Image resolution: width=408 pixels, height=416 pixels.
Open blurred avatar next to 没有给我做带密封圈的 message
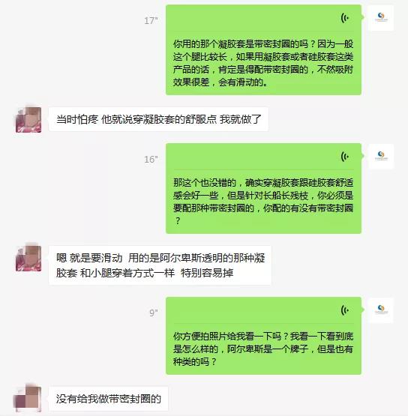[28, 399]
